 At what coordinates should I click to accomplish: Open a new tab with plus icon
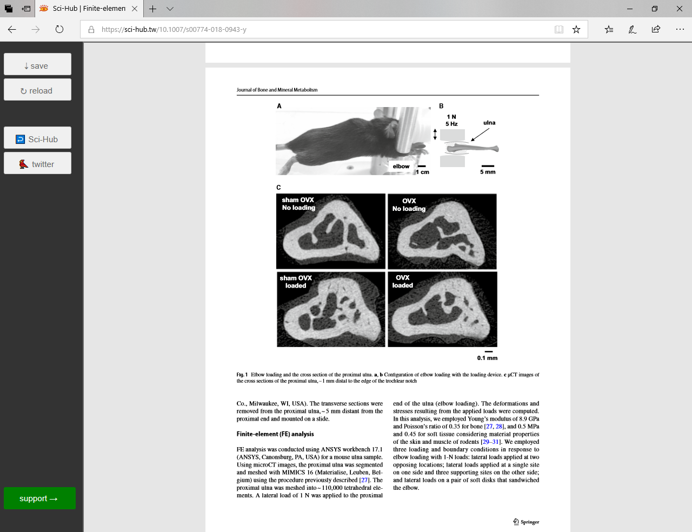point(153,9)
